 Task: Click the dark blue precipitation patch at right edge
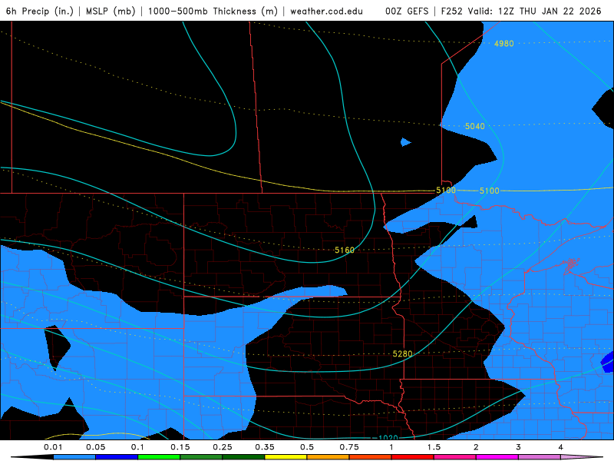point(608,362)
